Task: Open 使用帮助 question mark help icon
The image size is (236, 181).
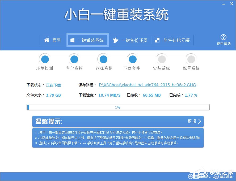Action: (224, 37)
